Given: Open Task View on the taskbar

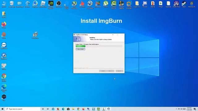Looking at the screenshot, I should pos(48,109).
